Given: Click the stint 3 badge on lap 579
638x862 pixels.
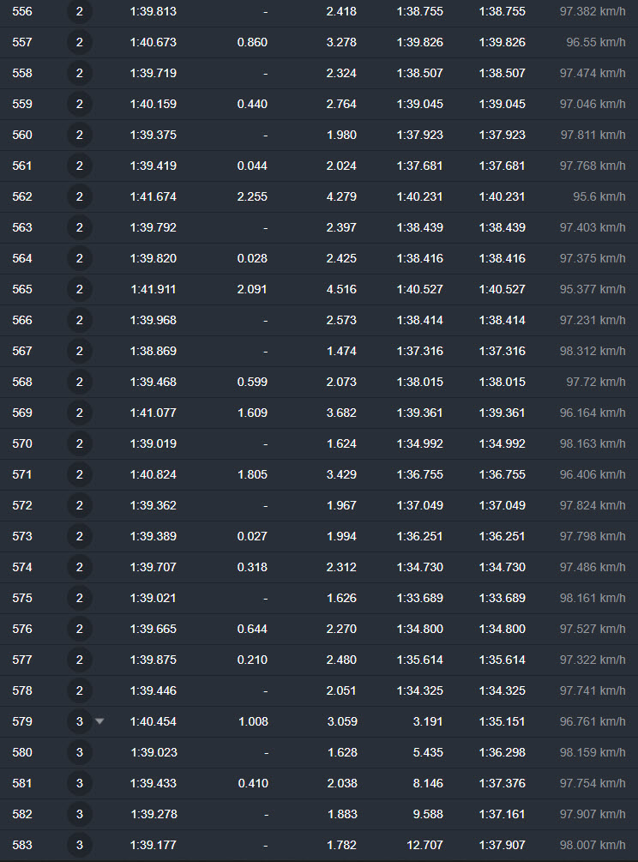Looking at the screenshot, I should click(x=80, y=721).
